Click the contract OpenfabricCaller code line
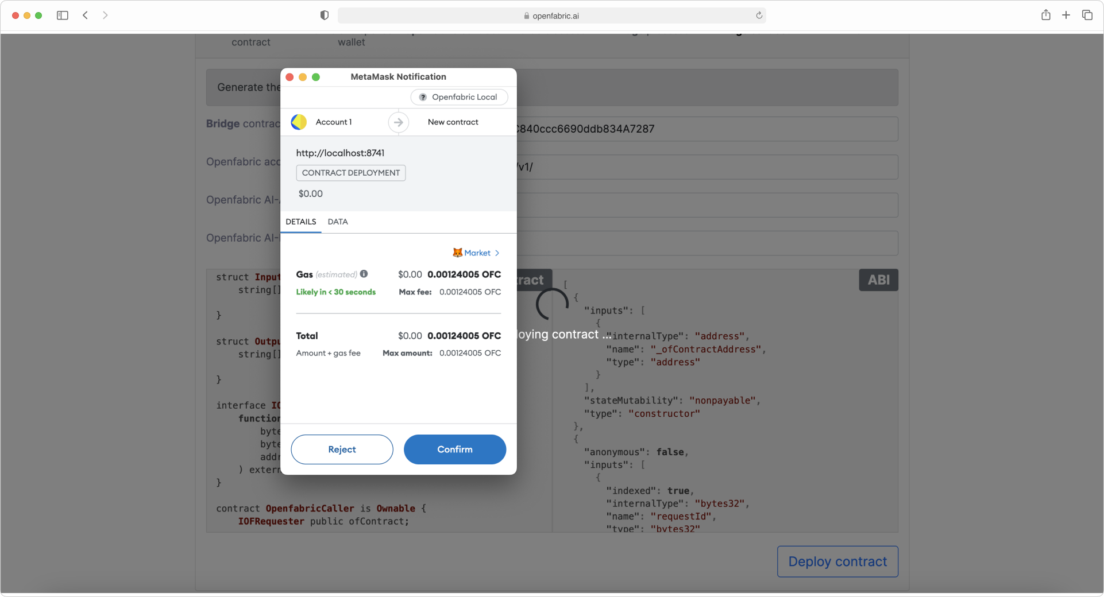The width and height of the screenshot is (1104, 597). click(x=321, y=509)
